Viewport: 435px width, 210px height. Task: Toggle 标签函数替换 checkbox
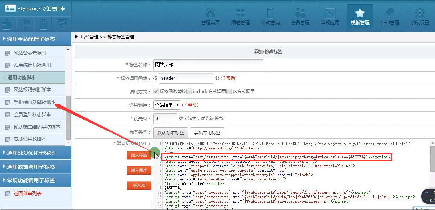[156, 92]
